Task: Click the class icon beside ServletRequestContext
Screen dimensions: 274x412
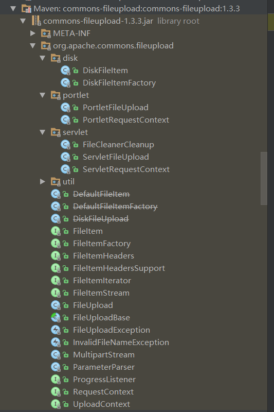Action: pyautogui.click(x=65, y=169)
